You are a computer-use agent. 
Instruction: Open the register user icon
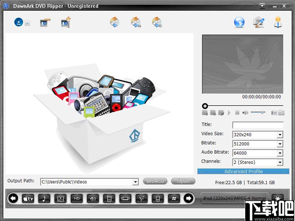coord(278,22)
